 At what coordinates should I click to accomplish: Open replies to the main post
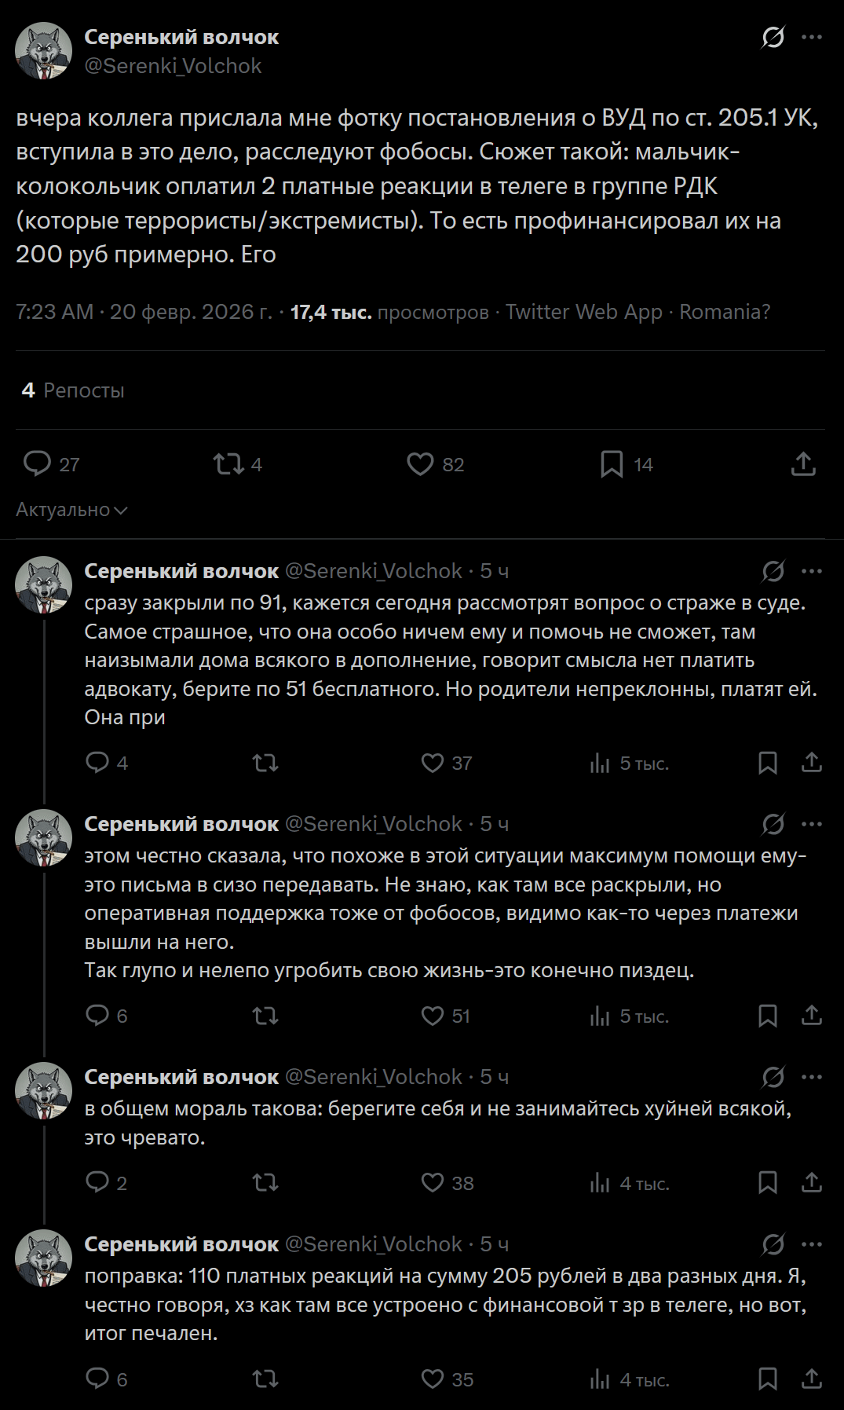click(37, 464)
